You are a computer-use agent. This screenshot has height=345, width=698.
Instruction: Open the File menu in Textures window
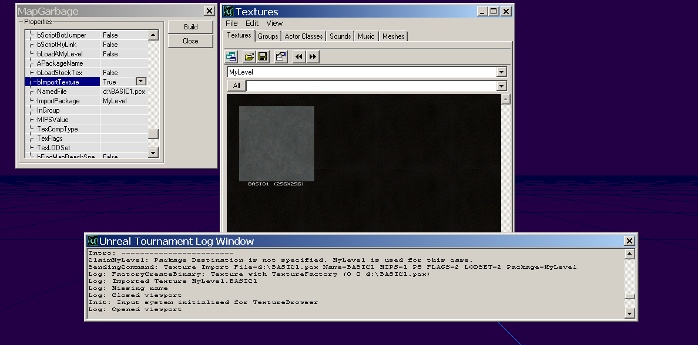pyautogui.click(x=231, y=23)
